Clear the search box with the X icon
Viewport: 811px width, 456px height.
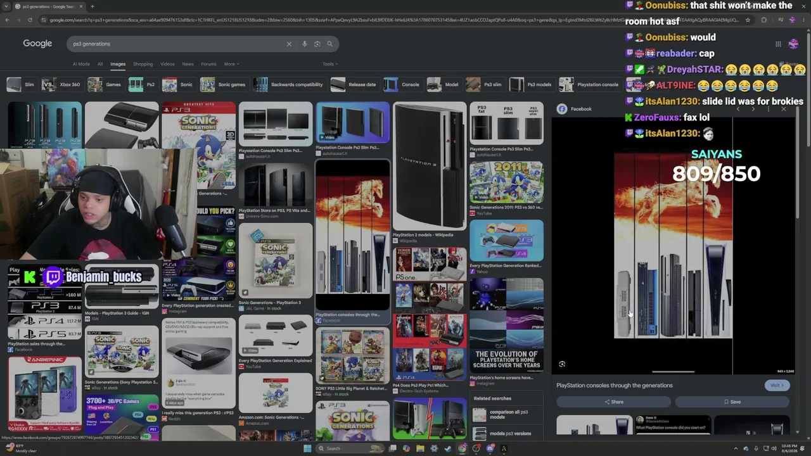click(x=289, y=44)
